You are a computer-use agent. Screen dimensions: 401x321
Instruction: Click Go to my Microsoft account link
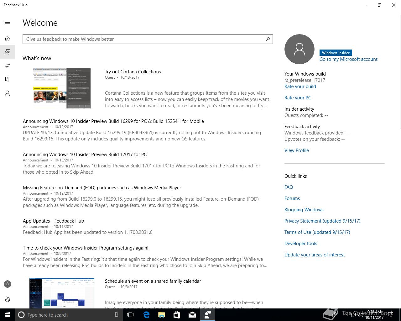pos(348,59)
